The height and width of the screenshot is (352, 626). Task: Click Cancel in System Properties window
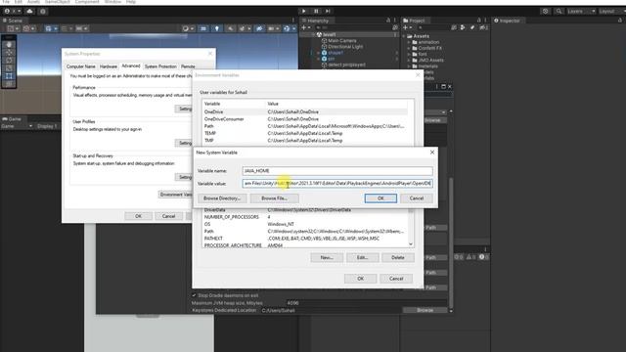pyautogui.click(x=168, y=216)
